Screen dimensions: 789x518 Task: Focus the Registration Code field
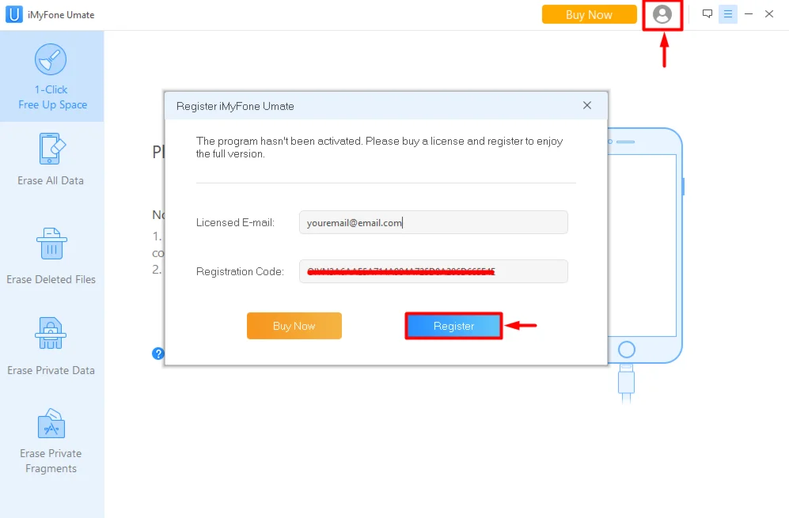[433, 271]
